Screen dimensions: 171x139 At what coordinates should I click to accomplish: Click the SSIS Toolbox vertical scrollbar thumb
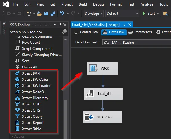pyautogui.click(x=66, y=119)
